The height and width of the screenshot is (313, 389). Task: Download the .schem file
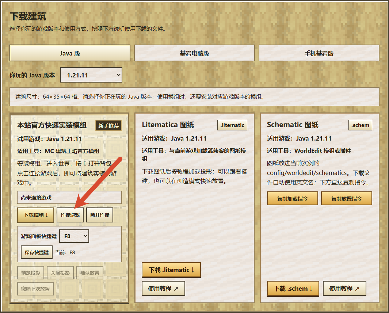click(x=293, y=289)
